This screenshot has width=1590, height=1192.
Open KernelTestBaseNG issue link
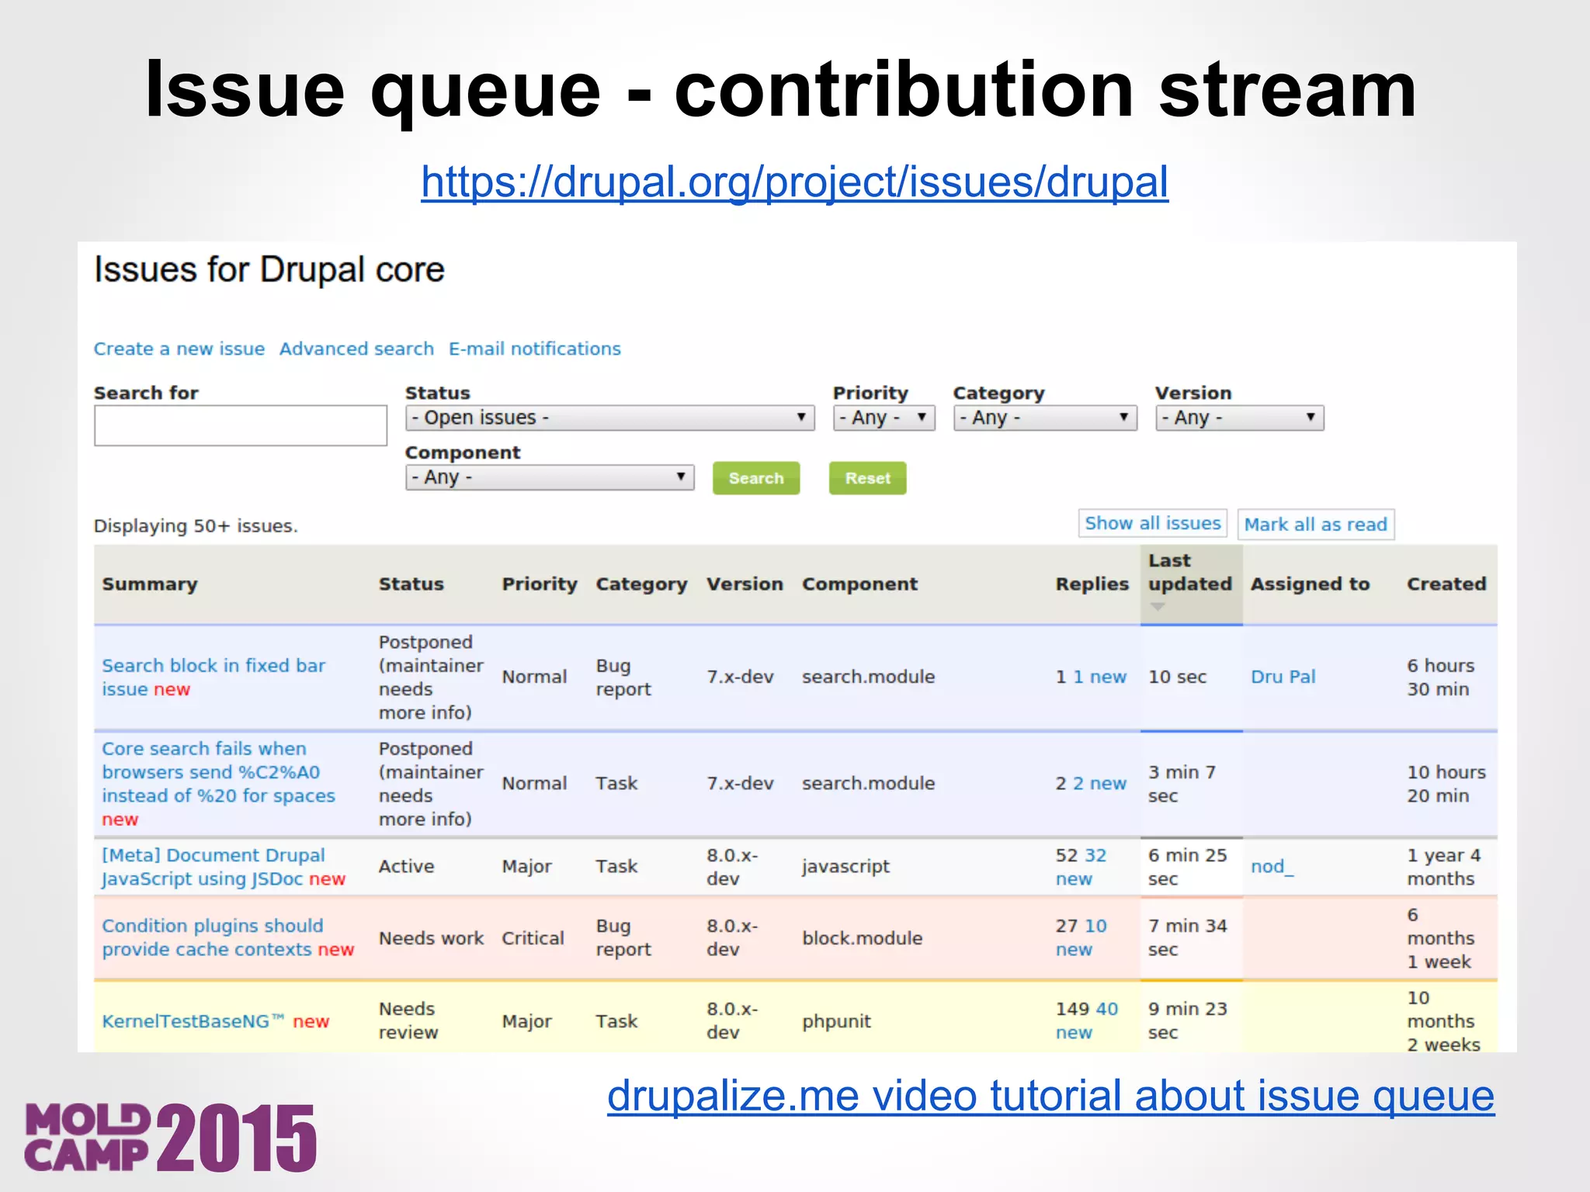coord(193,1021)
